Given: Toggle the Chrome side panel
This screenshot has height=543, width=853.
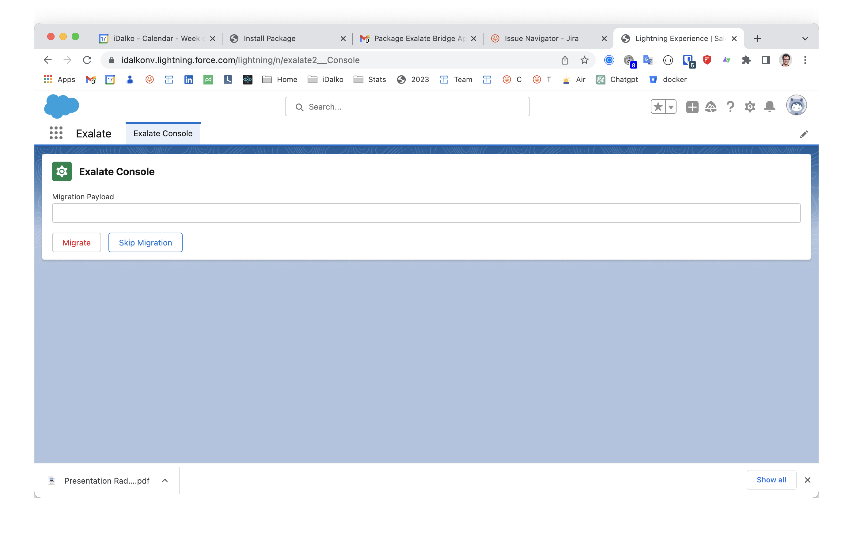Looking at the screenshot, I should click(x=765, y=60).
